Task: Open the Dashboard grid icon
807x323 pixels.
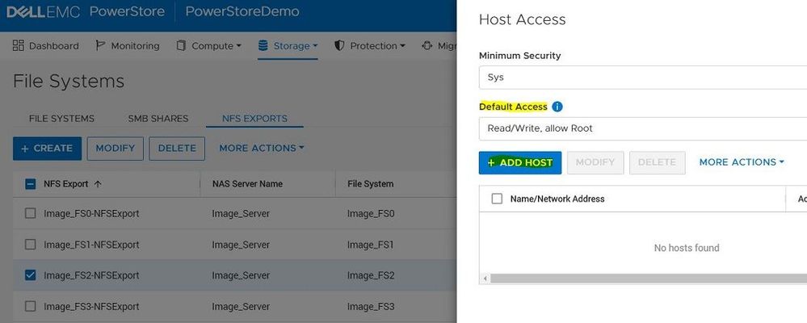Action: tap(18, 46)
